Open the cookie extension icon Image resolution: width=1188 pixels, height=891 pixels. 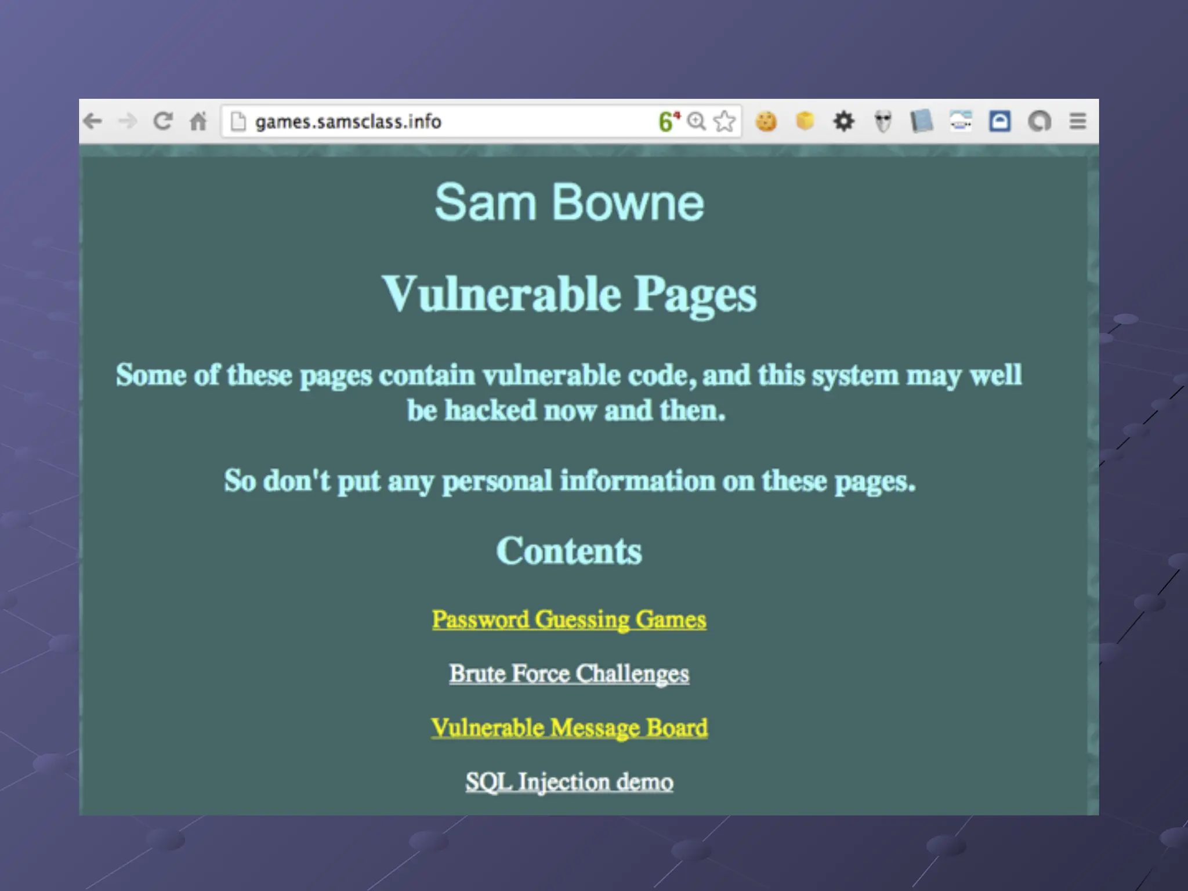click(x=766, y=121)
